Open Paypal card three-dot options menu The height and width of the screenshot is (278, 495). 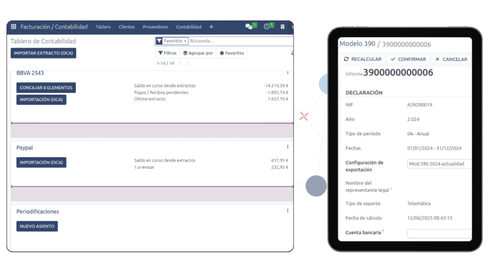click(288, 147)
